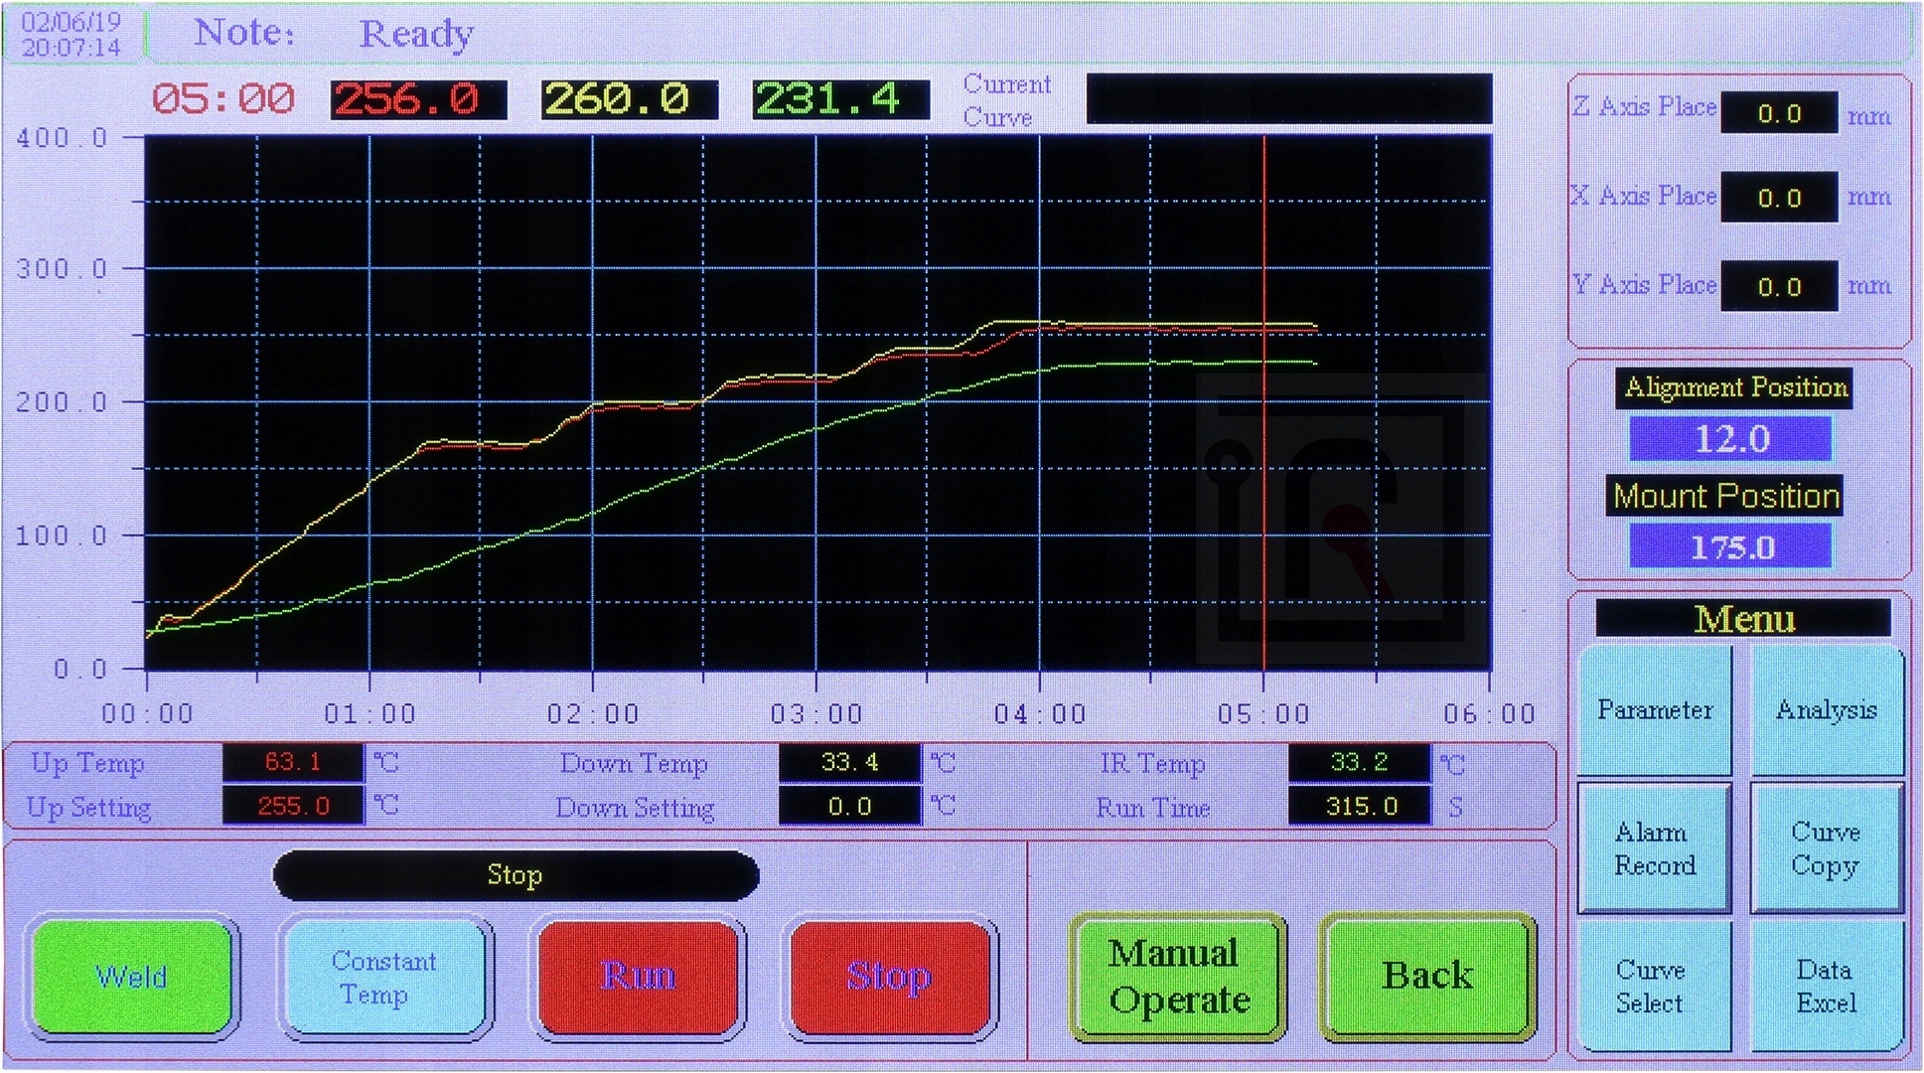
Task: Tap the Up Setting 255.0 field
Action: (x=293, y=807)
